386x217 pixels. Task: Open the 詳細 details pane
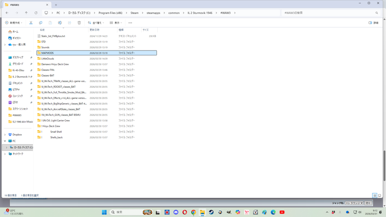[x=373, y=23]
